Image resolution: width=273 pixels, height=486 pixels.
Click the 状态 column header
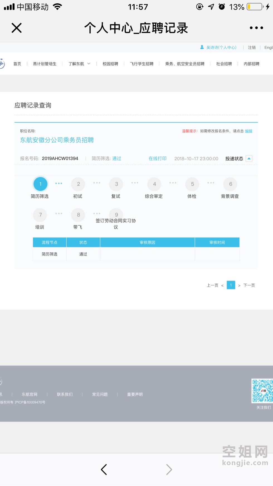coord(83,242)
